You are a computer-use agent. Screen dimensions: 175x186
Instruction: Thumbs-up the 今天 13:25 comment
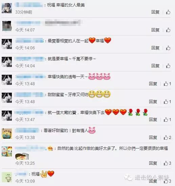pyautogui.click(x=167, y=163)
